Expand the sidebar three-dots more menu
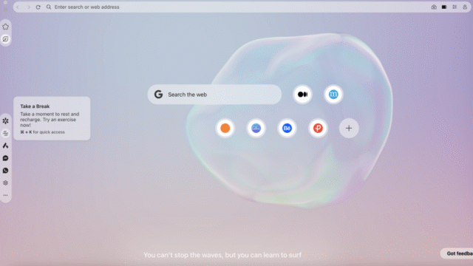 [x=5, y=195]
